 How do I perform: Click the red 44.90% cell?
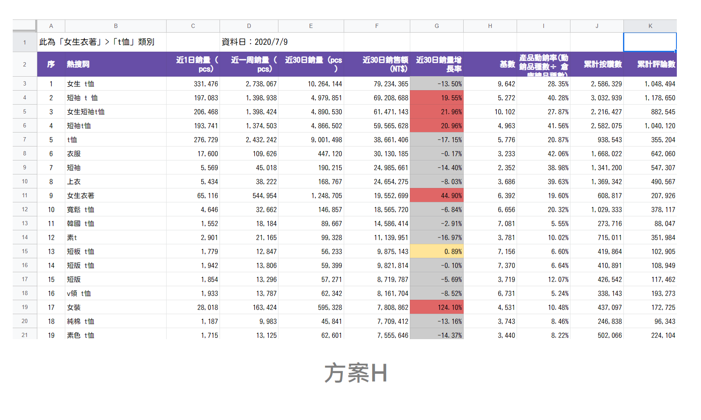[437, 196]
